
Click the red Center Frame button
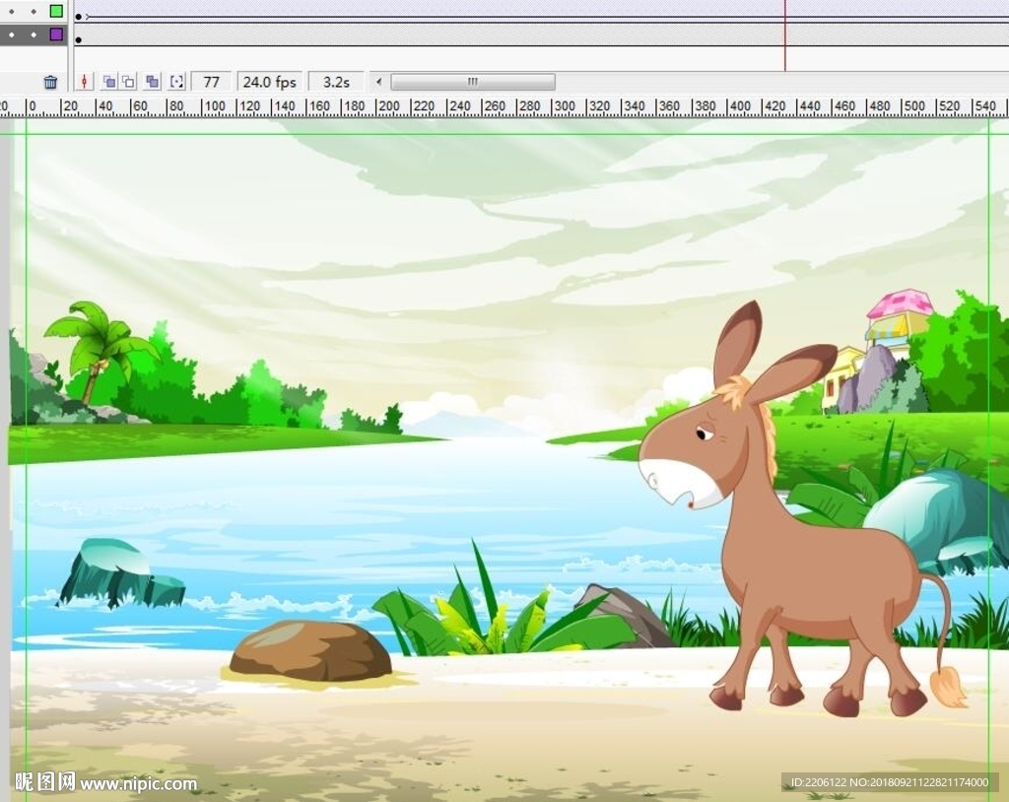tap(86, 82)
